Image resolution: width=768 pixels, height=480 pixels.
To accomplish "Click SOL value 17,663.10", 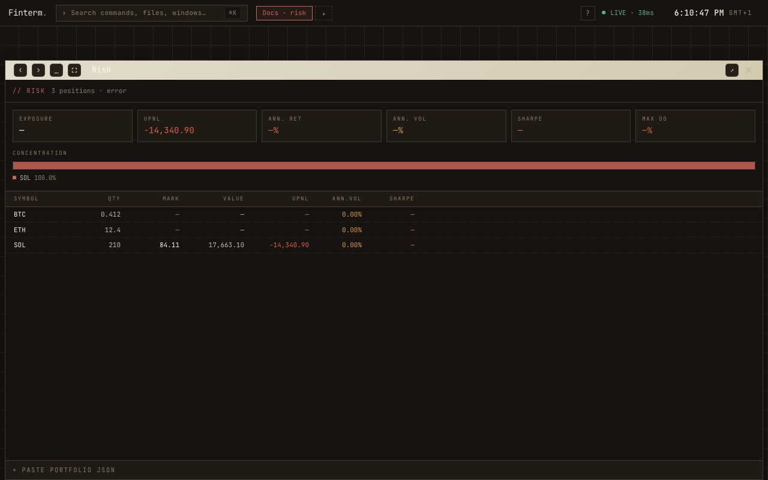I will point(226,245).
